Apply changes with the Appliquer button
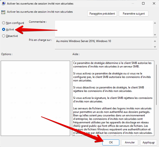This screenshot has height=147, width=159. click(x=149, y=142)
